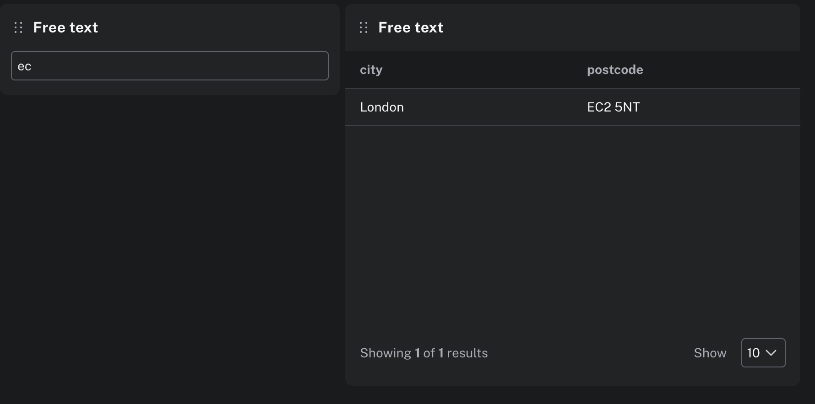Click the EC2 5NT postcode cell

tap(613, 107)
